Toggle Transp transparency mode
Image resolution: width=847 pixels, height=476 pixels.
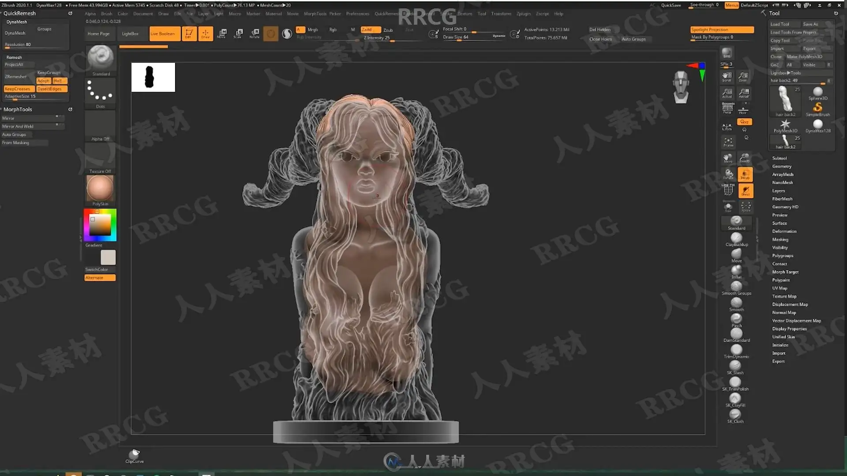point(745,175)
